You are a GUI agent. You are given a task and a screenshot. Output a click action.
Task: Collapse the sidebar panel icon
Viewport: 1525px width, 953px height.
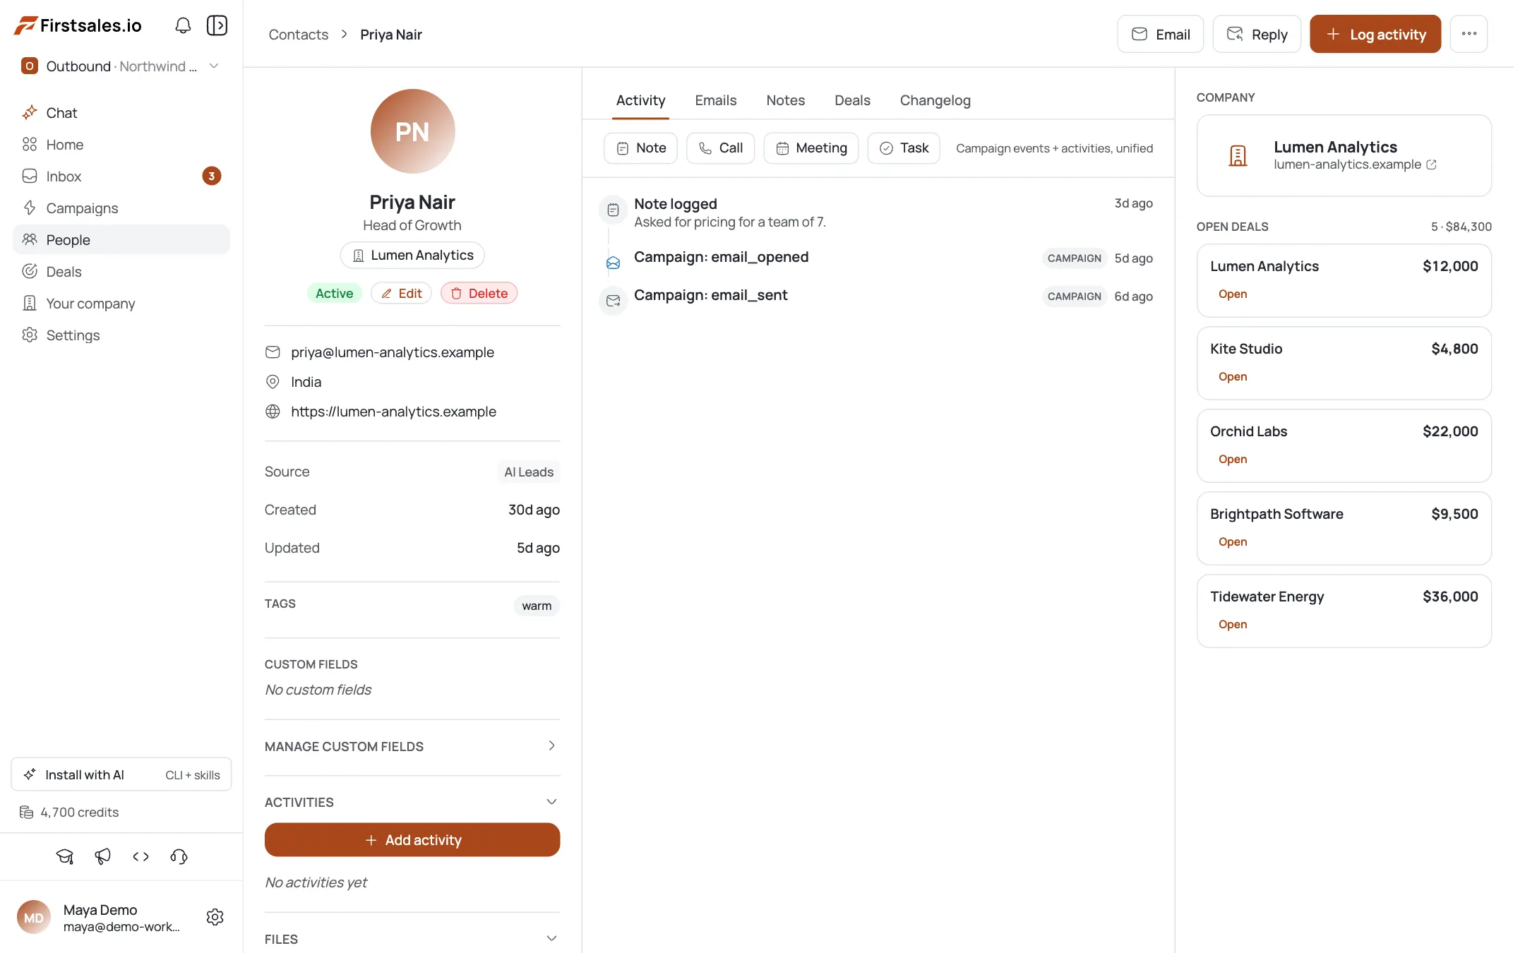217,25
